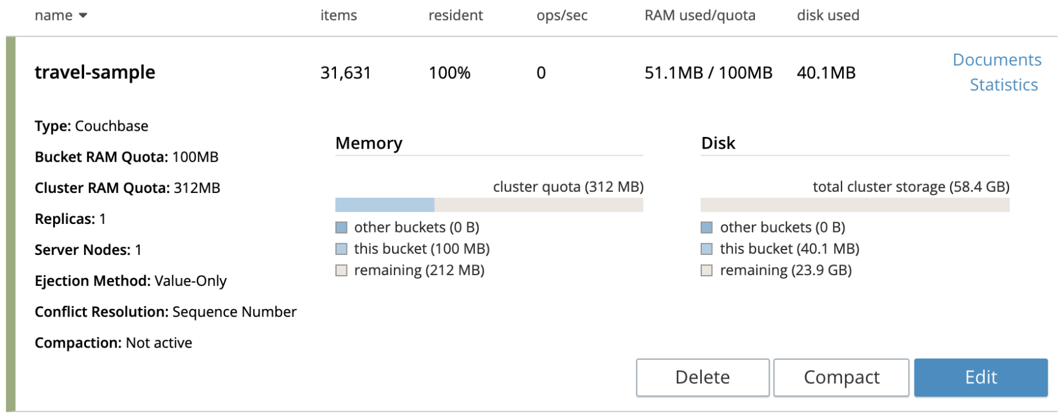Click Memory remaining (212 MB) swatch
1061x415 pixels.
coord(341,270)
